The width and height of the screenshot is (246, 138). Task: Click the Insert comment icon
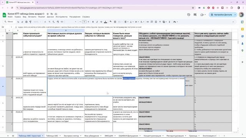click(152, 22)
